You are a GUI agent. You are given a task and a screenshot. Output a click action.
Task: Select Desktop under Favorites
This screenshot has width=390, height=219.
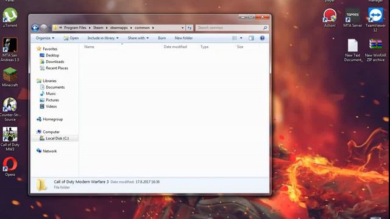[x=52, y=55]
